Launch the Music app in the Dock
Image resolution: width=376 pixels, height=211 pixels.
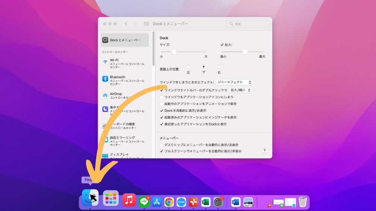(x=129, y=200)
